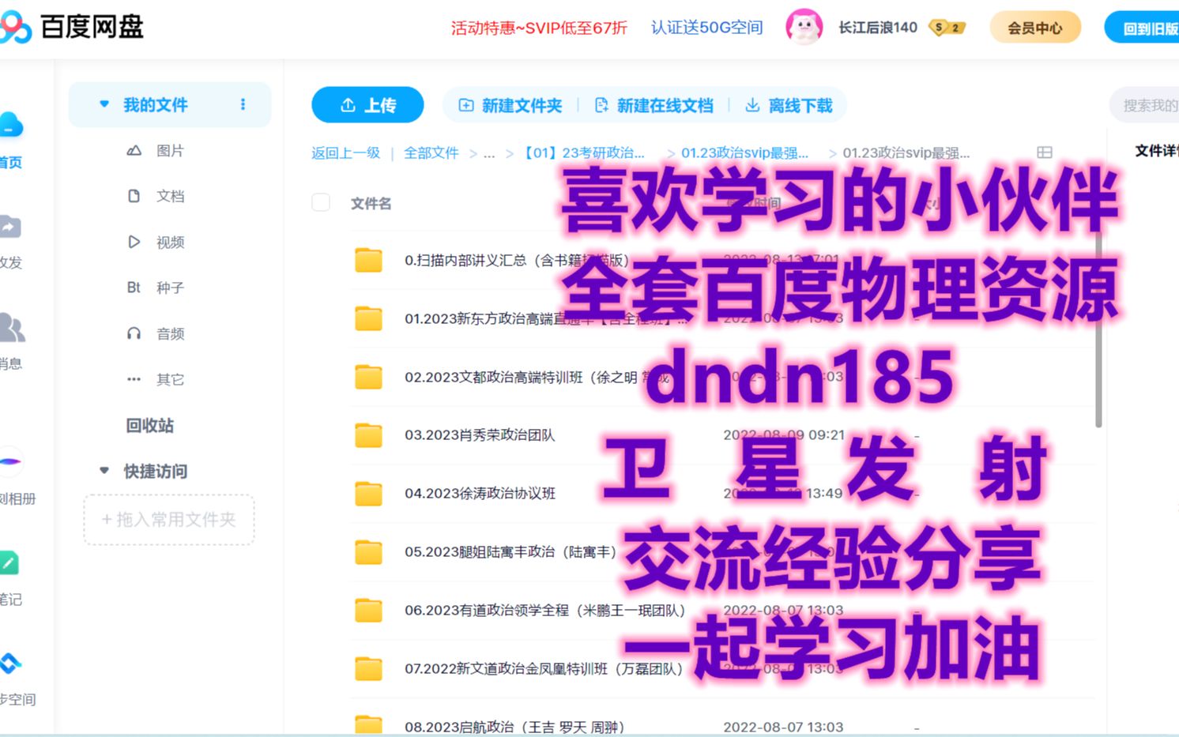Click folder icon of 06.2023有道政治领学全程

point(368,611)
